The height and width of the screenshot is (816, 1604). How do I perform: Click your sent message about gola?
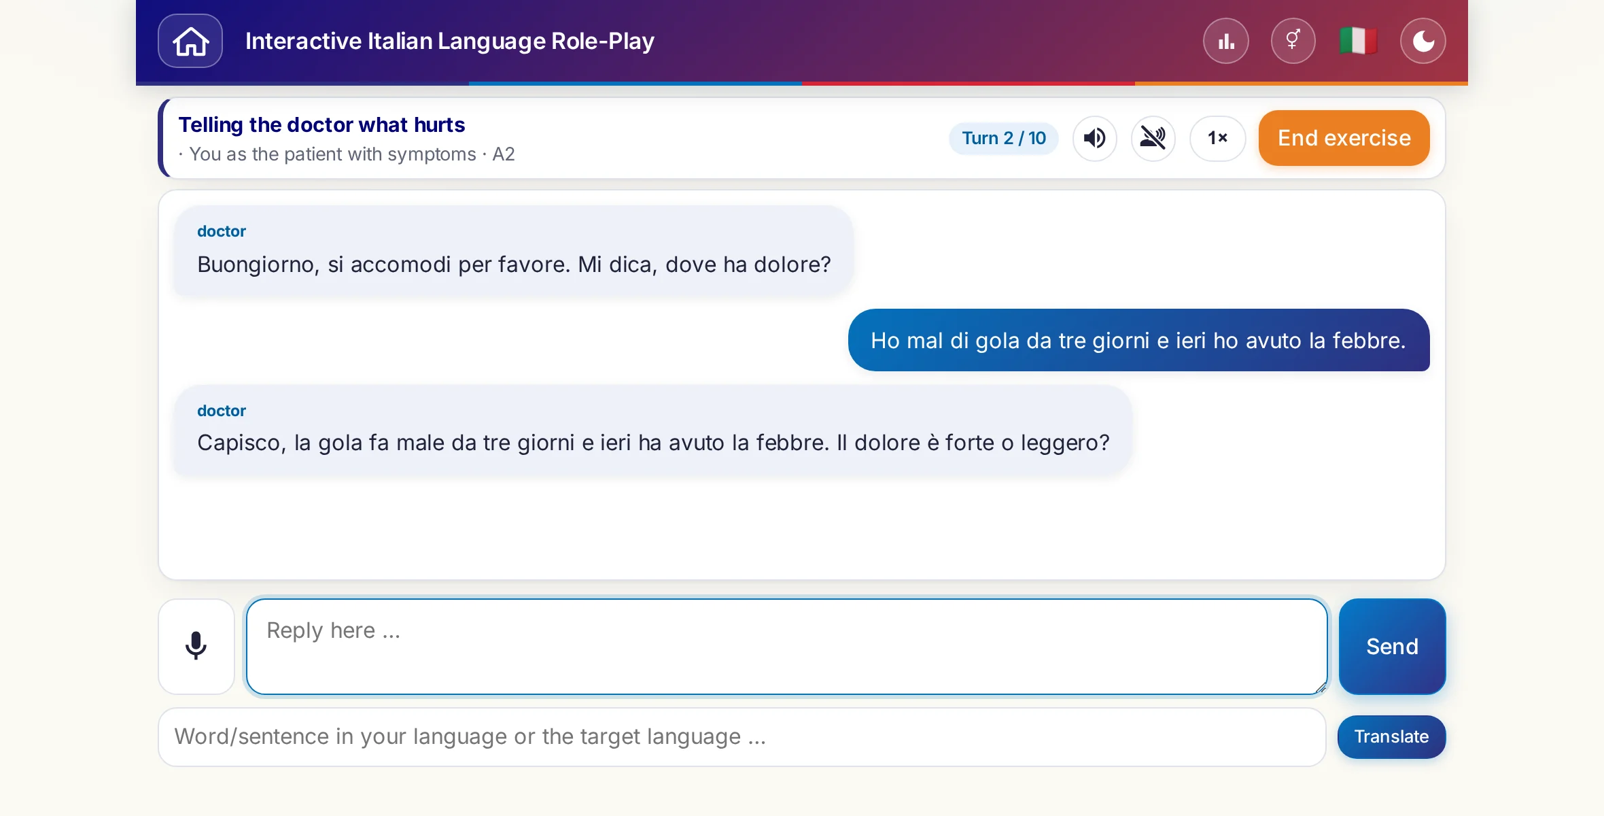click(x=1138, y=340)
